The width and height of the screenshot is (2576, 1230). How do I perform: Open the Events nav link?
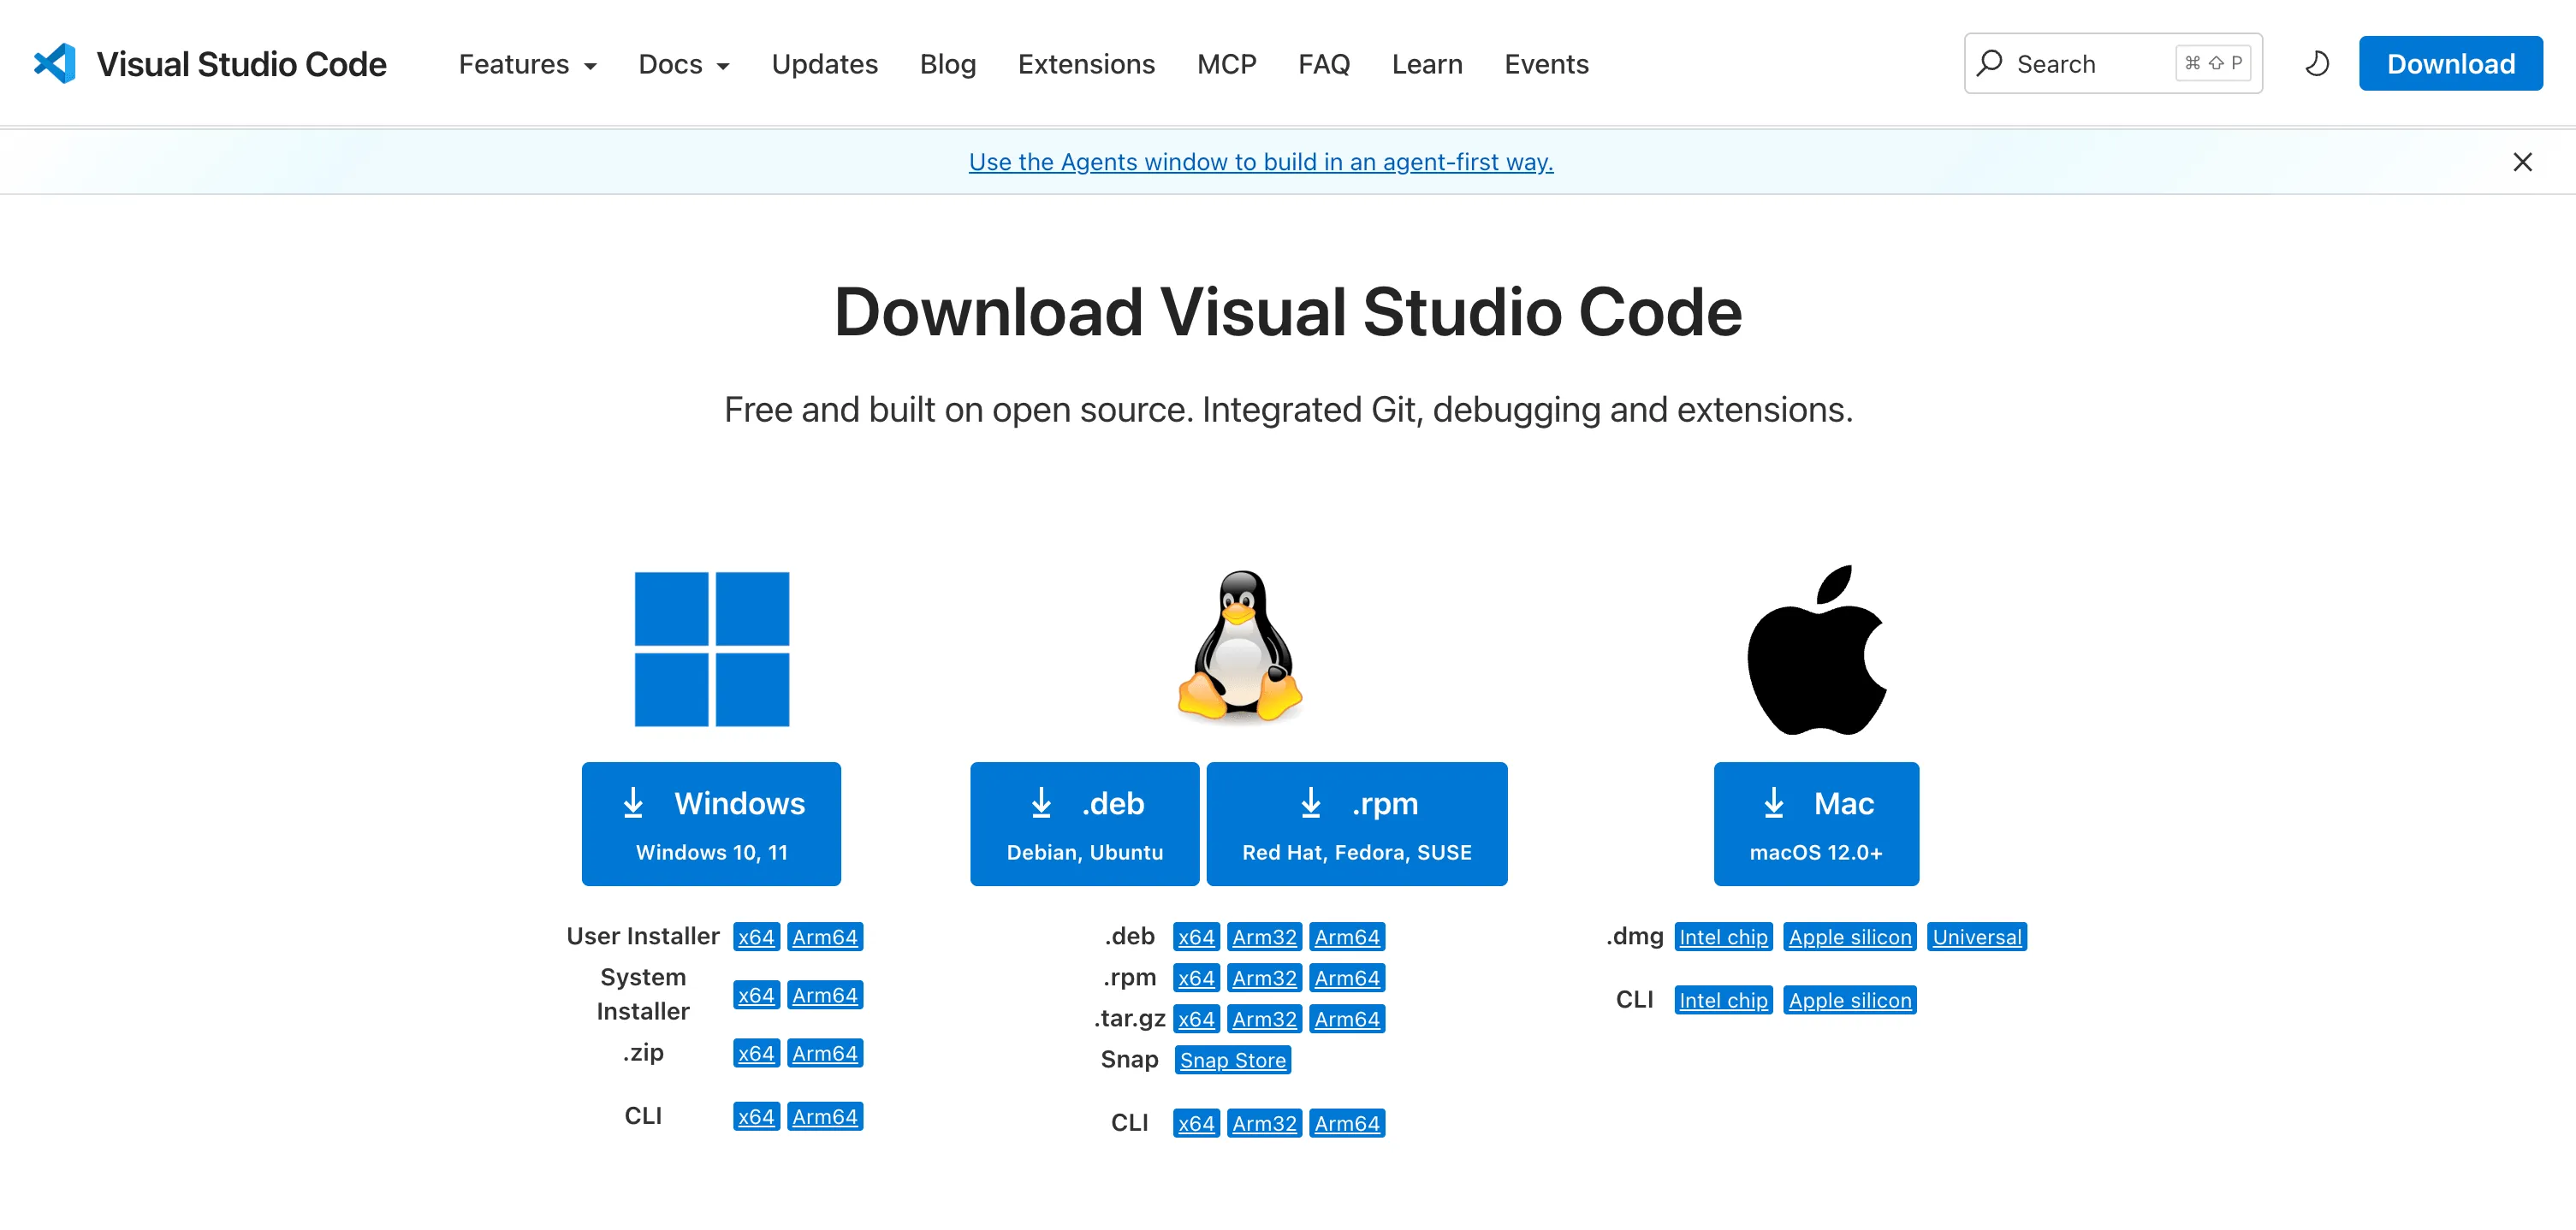click(x=1546, y=64)
